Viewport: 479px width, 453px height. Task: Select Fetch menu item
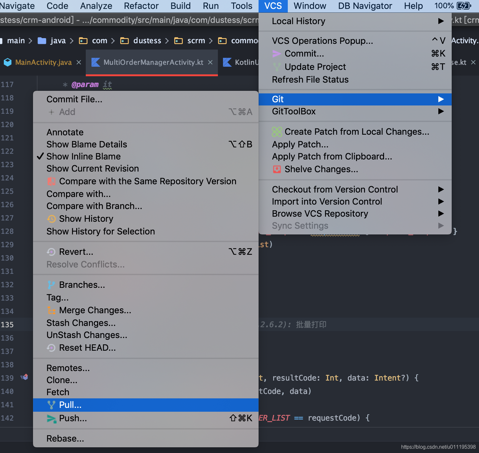[x=145, y=392]
